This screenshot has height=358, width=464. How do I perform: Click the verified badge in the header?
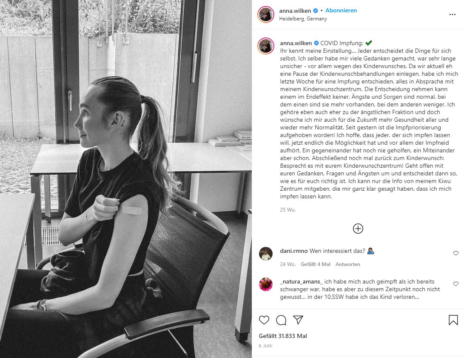click(x=316, y=11)
